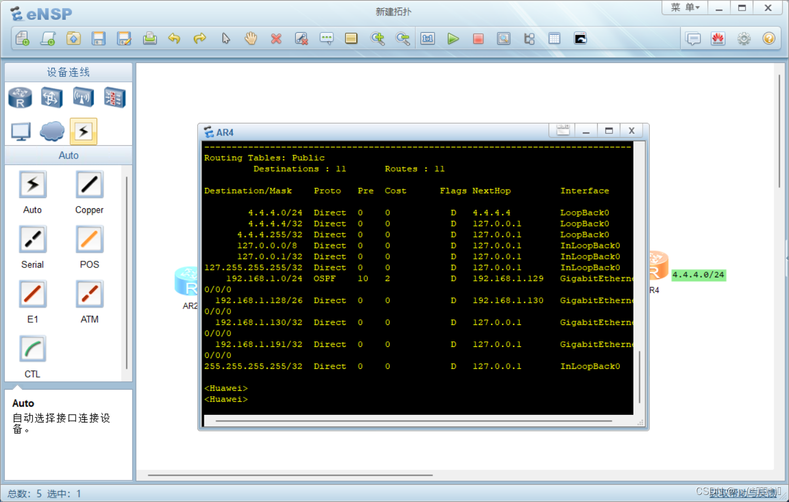Click the red Stop Devices icon

coord(478,38)
